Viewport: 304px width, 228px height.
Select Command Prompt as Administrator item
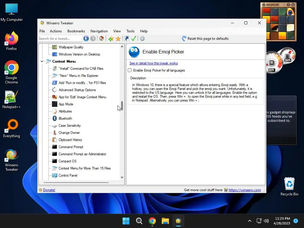(83, 154)
